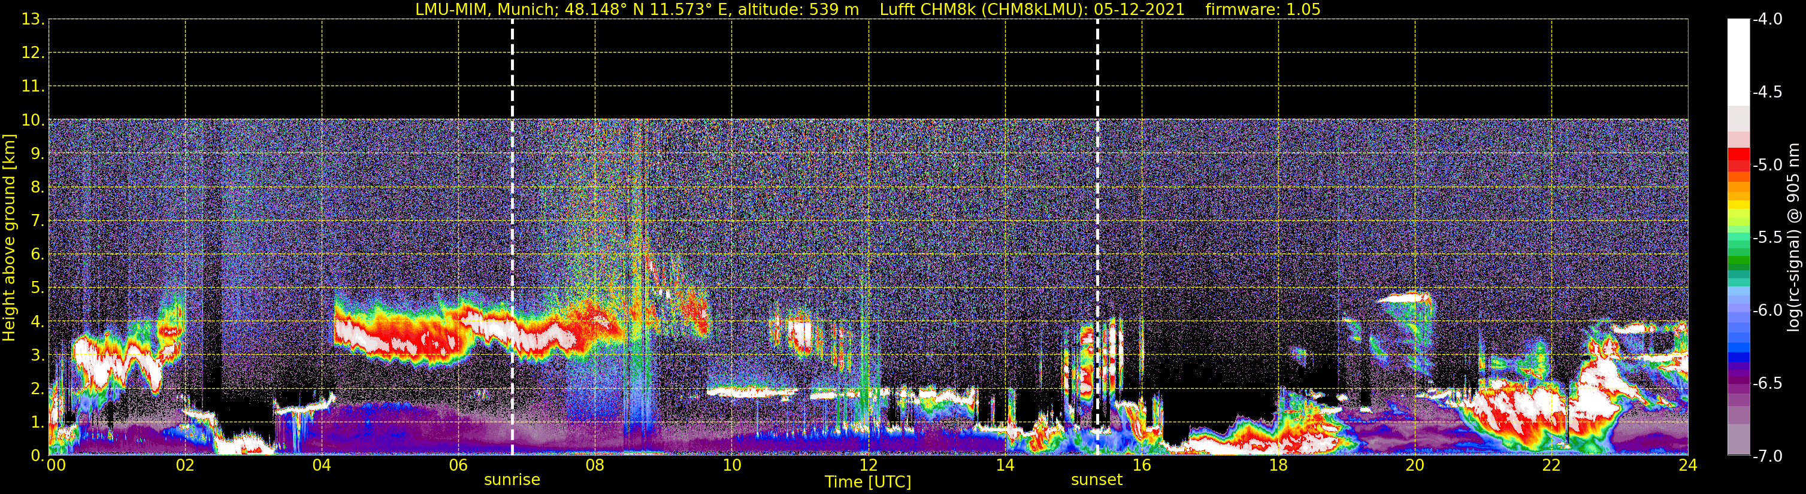This screenshot has width=1806, height=494.
Task: Click colorbar tick label '-6.0'
Action: coord(1766,310)
